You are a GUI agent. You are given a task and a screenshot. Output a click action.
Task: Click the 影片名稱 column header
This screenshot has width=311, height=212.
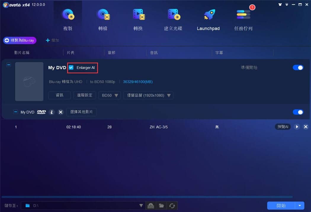(22, 53)
